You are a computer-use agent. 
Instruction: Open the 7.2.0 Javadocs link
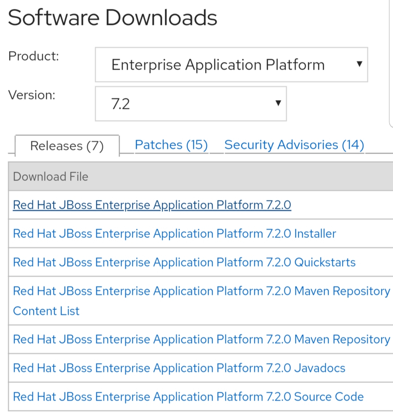click(x=179, y=368)
